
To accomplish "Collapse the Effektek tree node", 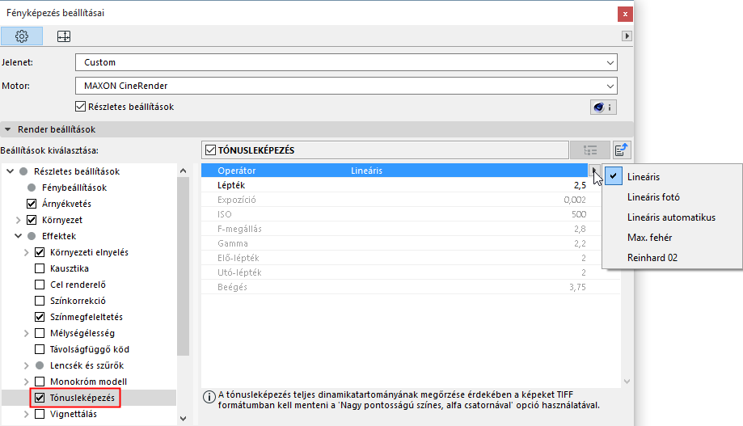I will point(18,236).
